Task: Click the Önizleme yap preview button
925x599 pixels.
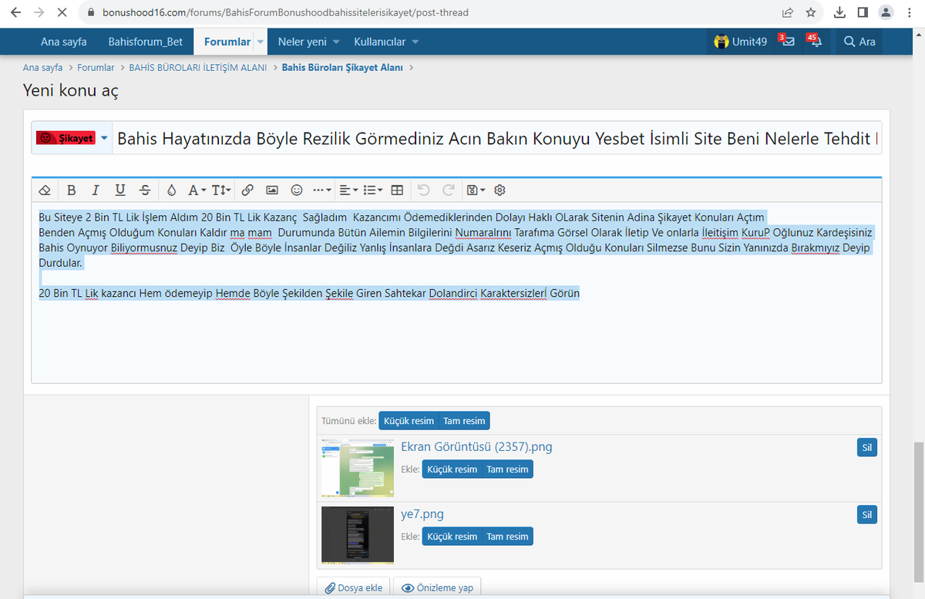Action: [x=438, y=587]
